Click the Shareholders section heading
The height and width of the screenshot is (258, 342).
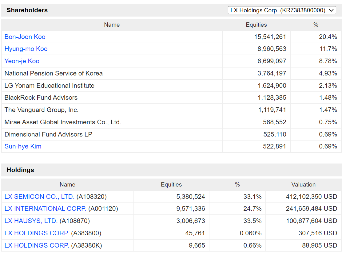27,10
